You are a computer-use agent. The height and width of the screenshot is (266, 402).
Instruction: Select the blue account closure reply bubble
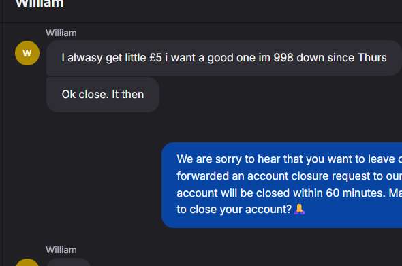(282, 185)
